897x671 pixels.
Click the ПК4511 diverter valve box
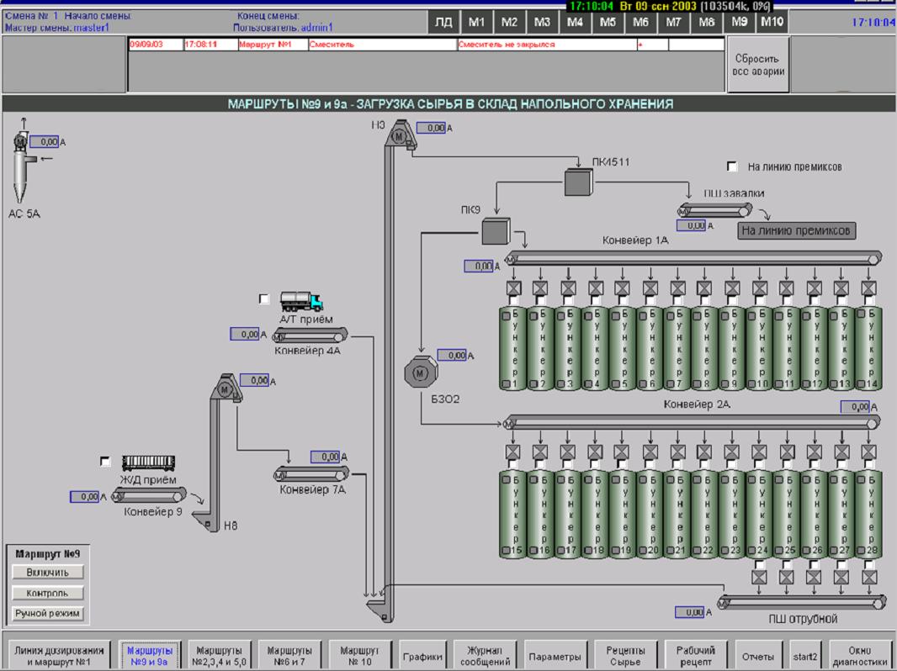578,182
